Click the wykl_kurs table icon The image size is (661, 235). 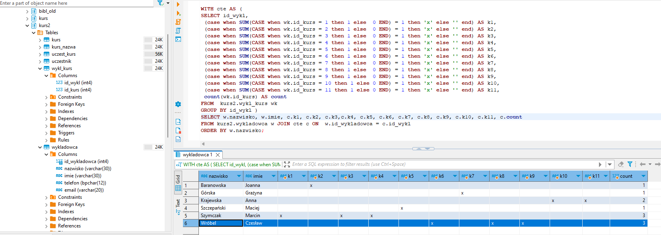click(47, 68)
